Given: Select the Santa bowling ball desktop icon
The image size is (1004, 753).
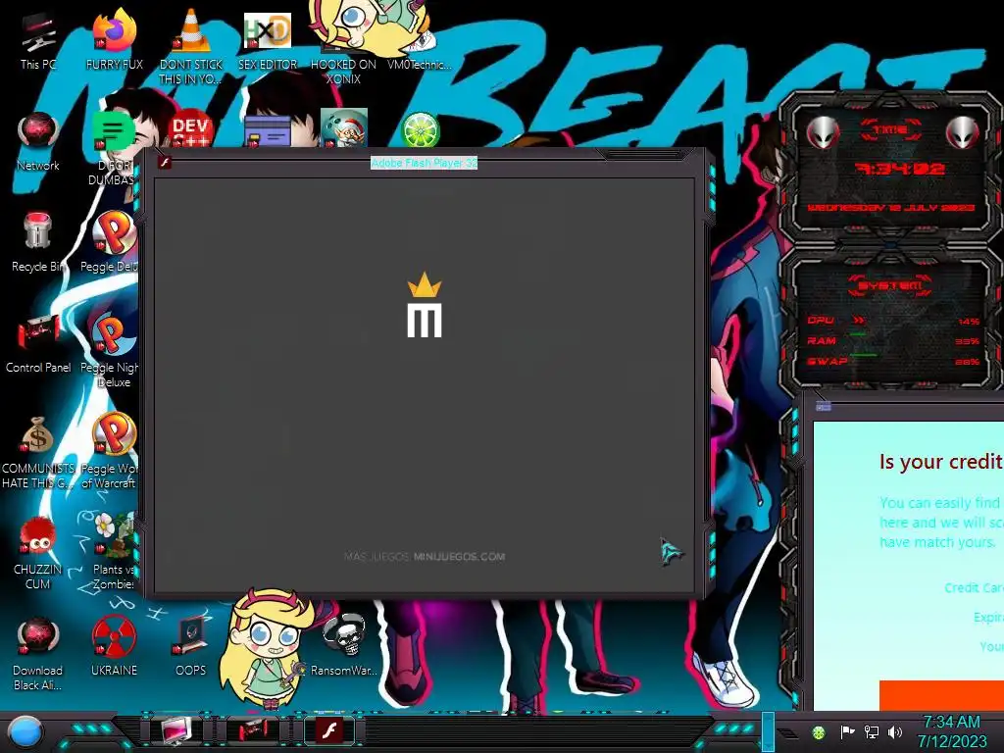Looking at the screenshot, I should 344,128.
